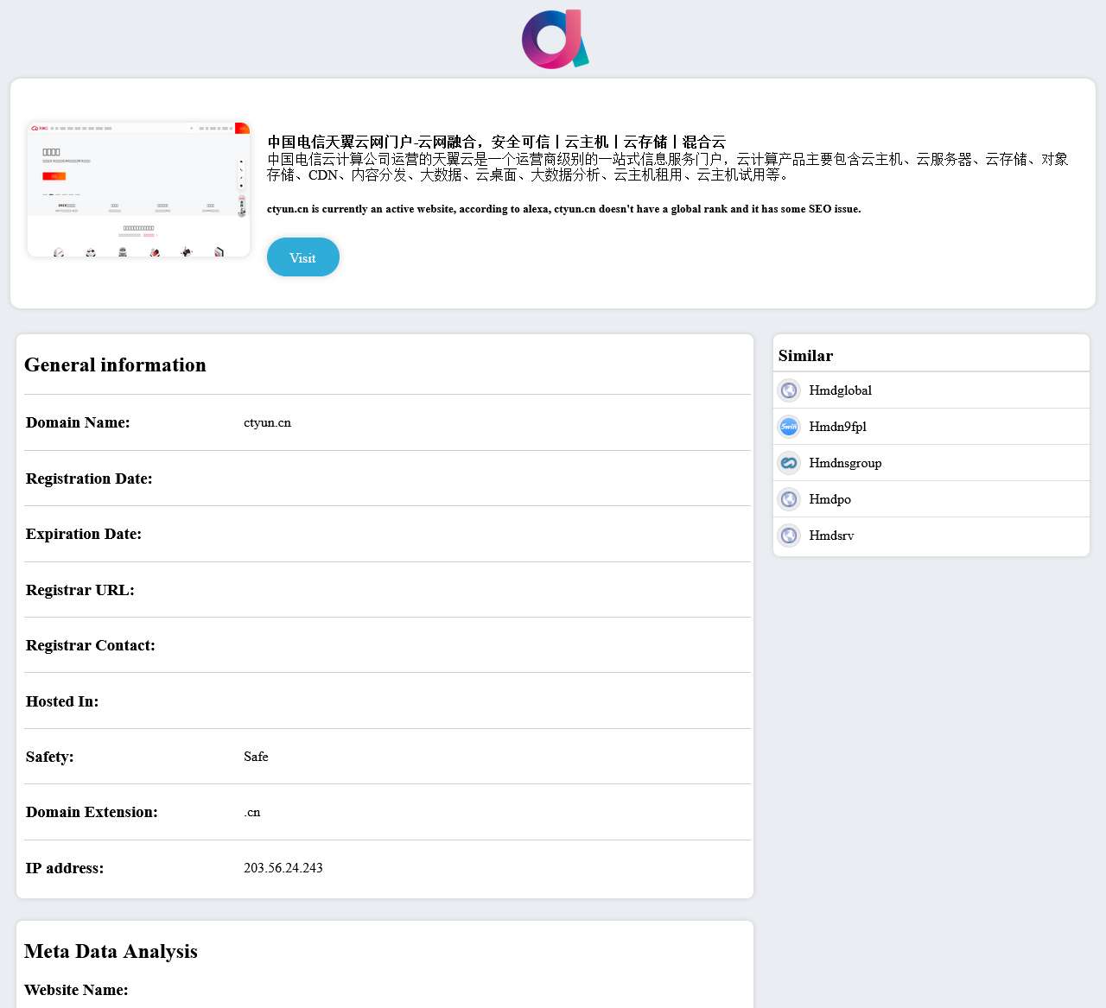The image size is (1106, 1008).
Task: Click the Chinese site description paragraph
Action: [x=668, y=167]
